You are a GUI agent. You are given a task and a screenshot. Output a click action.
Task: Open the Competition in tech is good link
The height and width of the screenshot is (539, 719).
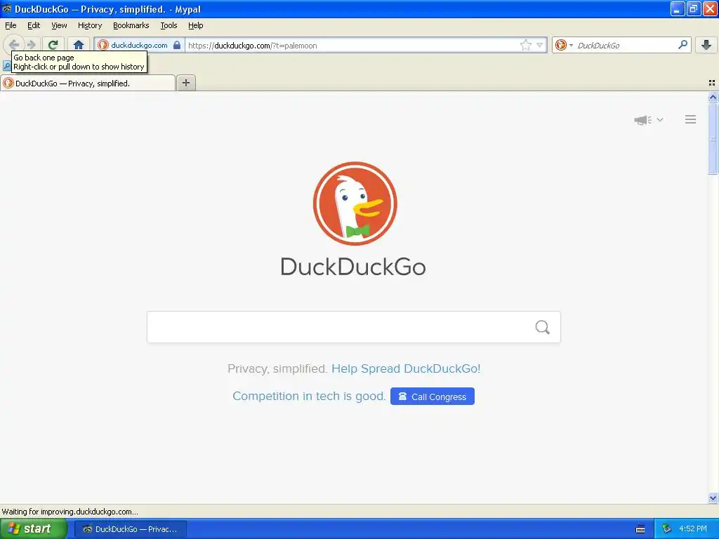[309, 396]
